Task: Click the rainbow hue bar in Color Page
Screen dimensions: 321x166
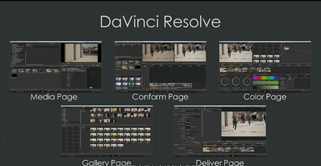Action: pyautogui.click(x=266, y=78)
